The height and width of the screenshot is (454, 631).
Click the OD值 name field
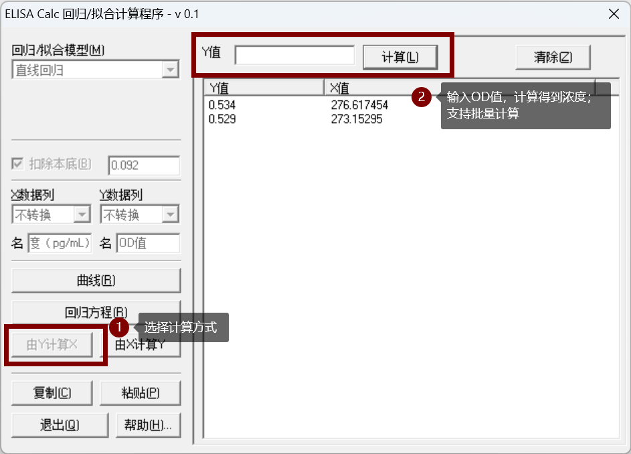pyautogui.click(x=148, y=242)
